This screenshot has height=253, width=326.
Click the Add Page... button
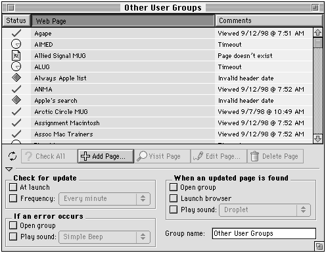pos(106,156)
